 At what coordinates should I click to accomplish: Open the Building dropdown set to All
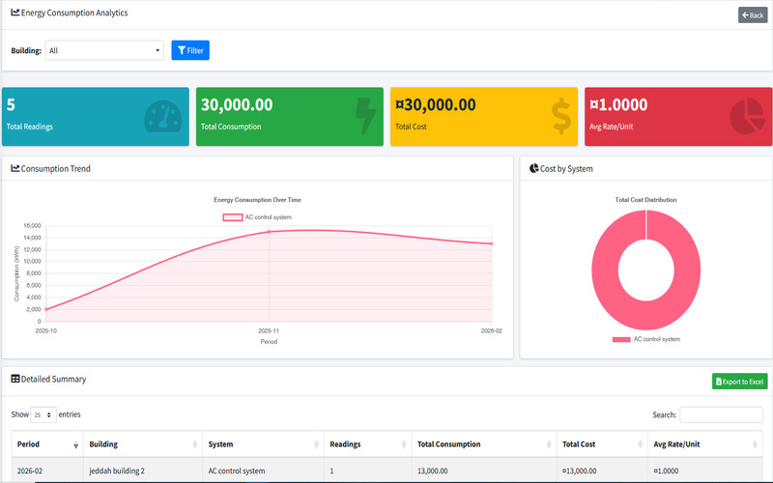[x=104, y=50]
